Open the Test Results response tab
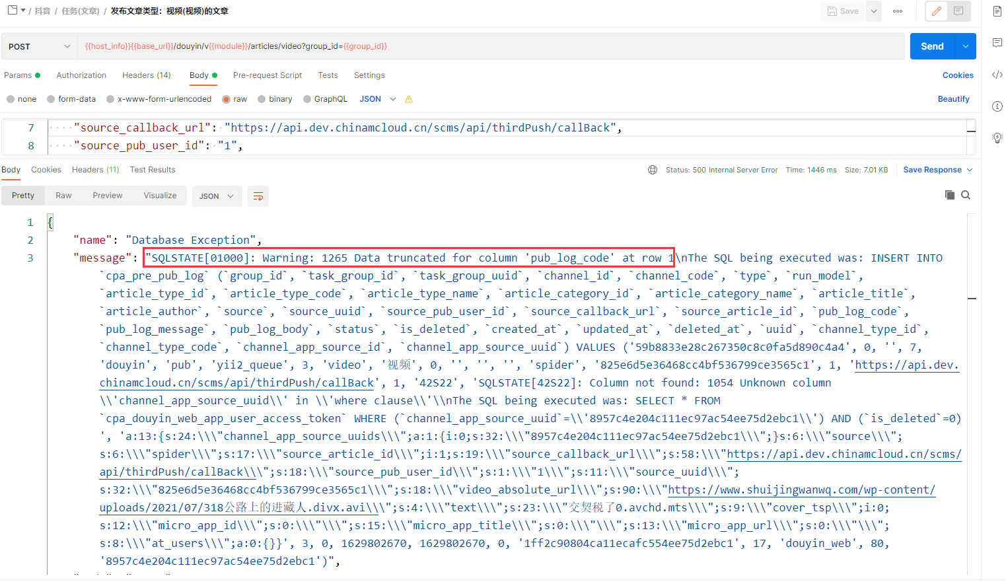The height and width of the screenshot is (582, 1006). (153, 170)
